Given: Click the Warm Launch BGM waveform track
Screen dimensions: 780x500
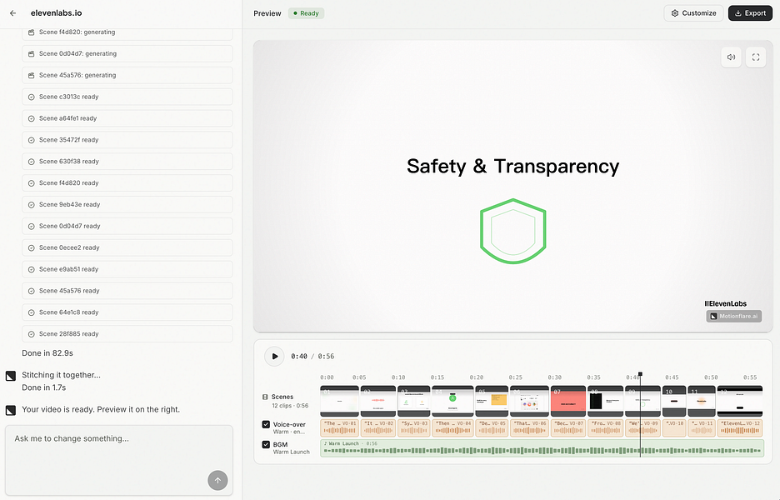Looking at the screenshot, I should point(542,447).
